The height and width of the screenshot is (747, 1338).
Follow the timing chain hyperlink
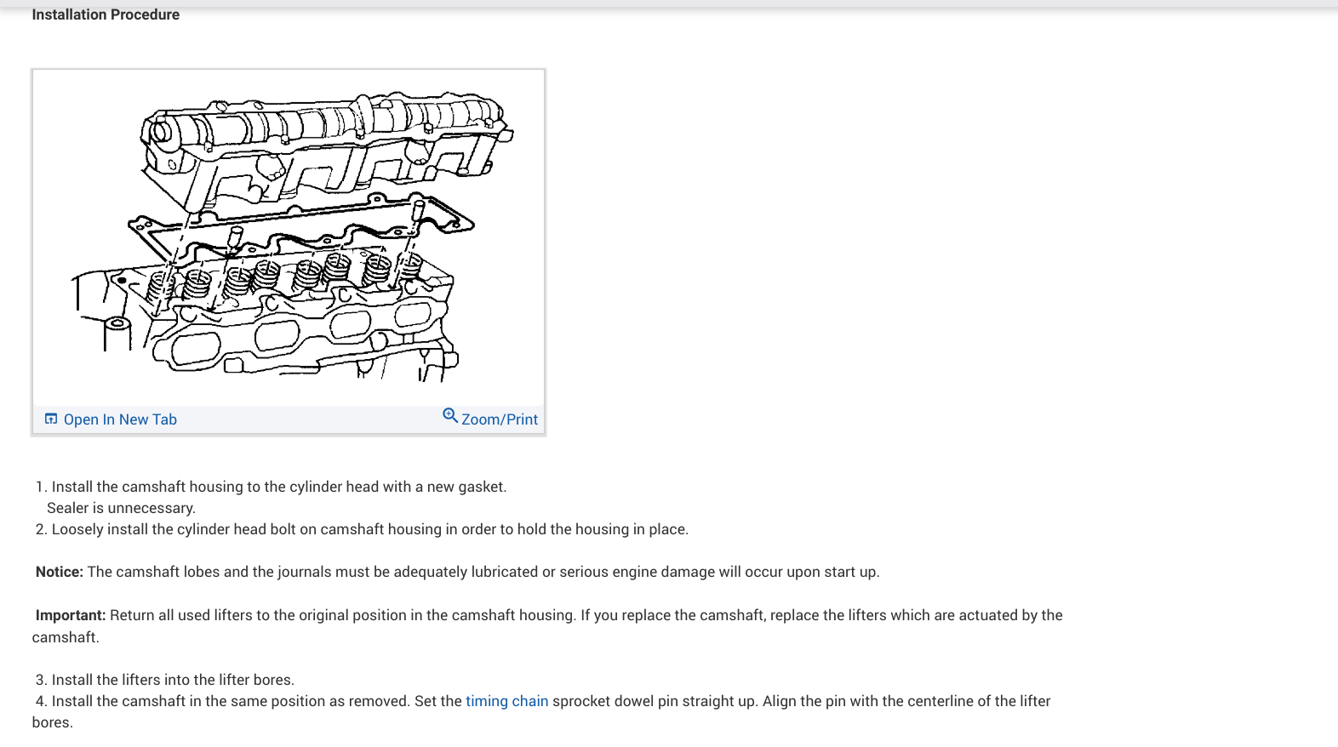click(x=506, y=701)
